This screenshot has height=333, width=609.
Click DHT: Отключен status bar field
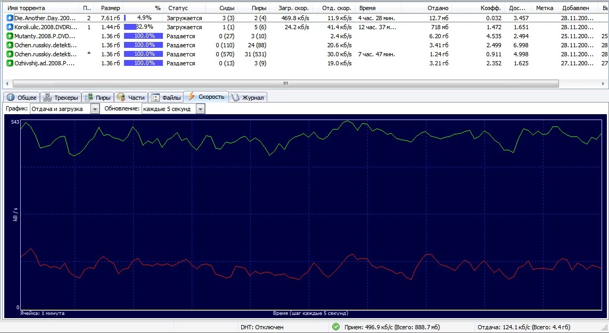(262, 327)
